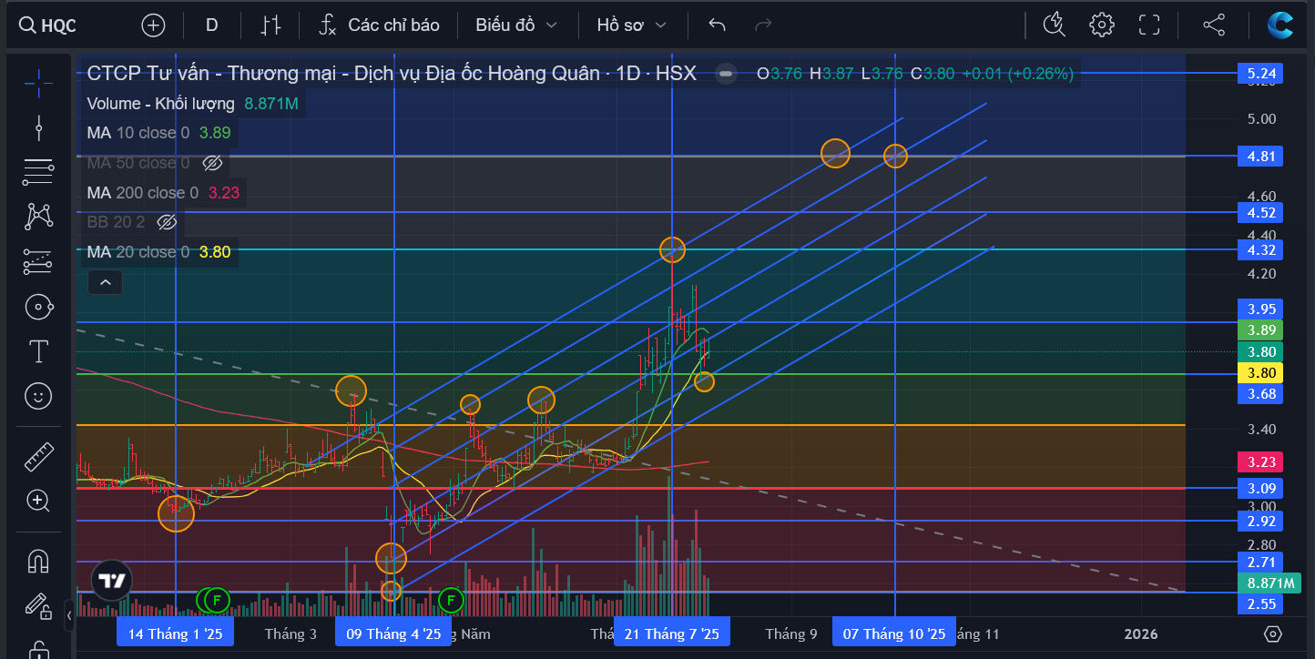This screenshot has width=1315, height=659.
Task: Select the BB 20 2 legend label
Action: tap(116, 222)
